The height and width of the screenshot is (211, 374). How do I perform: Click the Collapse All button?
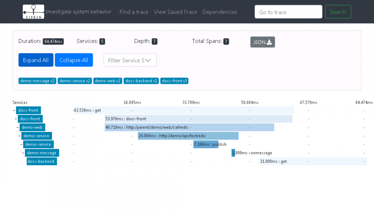click(74, 60)
